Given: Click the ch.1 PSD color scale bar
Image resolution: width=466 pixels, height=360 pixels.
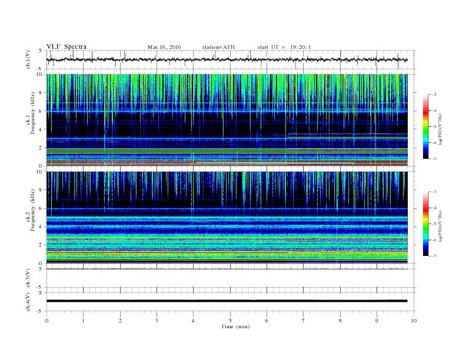Looking at the screenshot, I should [x=425, y=126].
